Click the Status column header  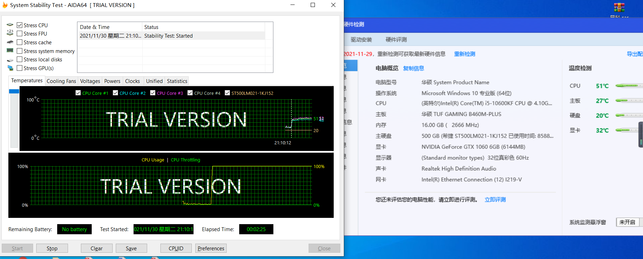pyautogui.click(x=204, y=27)
